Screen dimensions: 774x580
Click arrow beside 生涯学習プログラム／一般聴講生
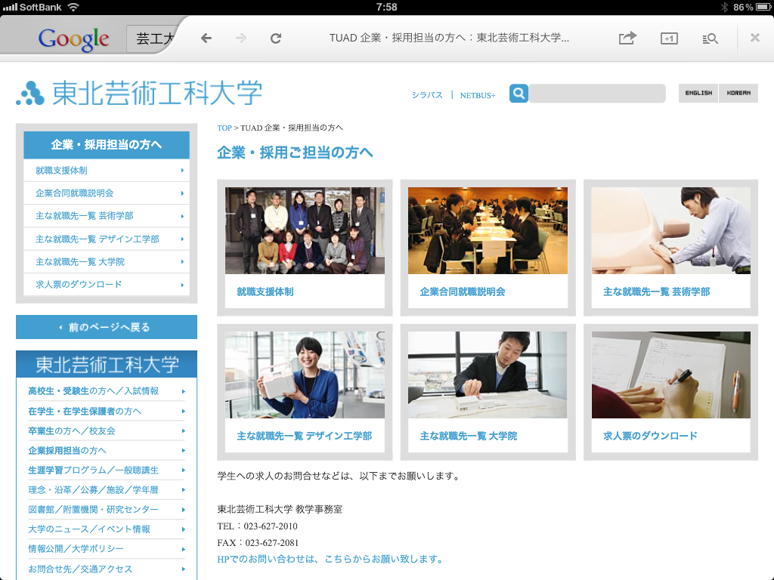[x=183, y=470]
